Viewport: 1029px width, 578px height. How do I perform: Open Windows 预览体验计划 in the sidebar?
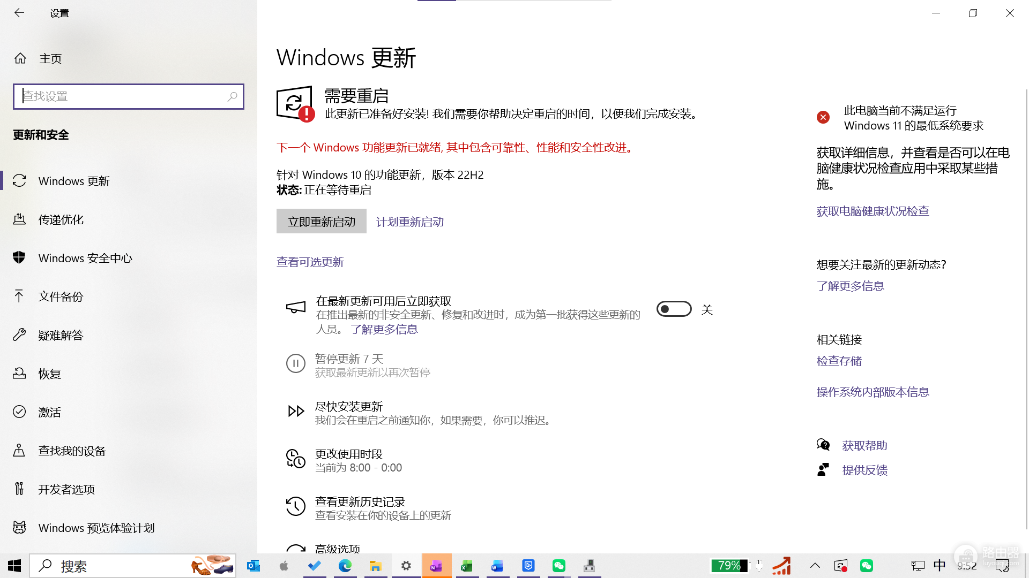click(x=129, y=528)
